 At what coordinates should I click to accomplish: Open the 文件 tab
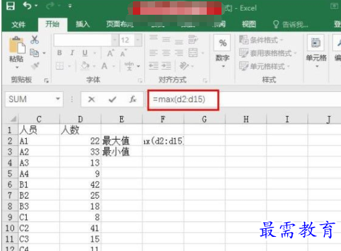18,24
